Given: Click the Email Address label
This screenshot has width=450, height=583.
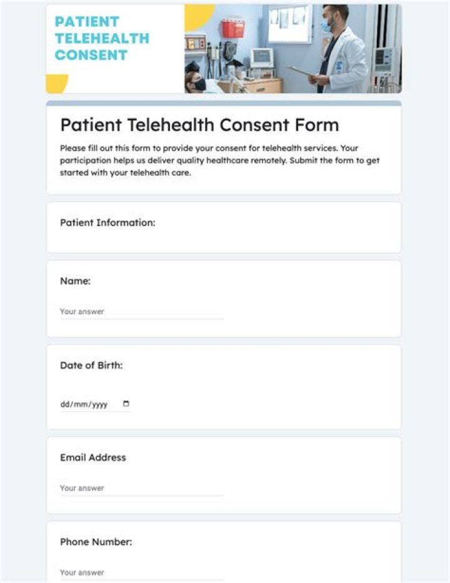Looking at the screenshot, I should click(92, 457).
